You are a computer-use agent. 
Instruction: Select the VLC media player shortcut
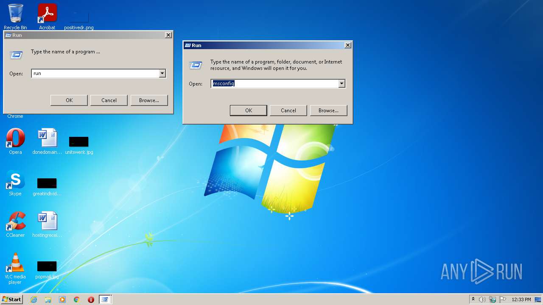click(x=15, y=268)
